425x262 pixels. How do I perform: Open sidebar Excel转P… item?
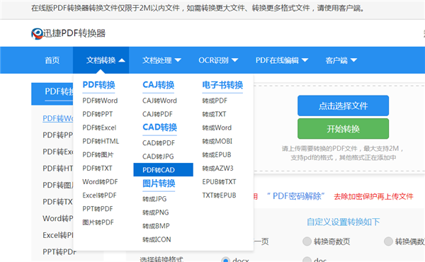tap(58, 235)
